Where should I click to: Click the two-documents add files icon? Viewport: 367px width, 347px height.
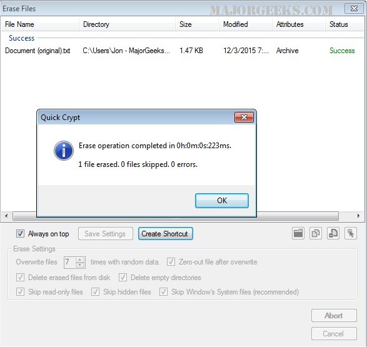pos(316,233)
